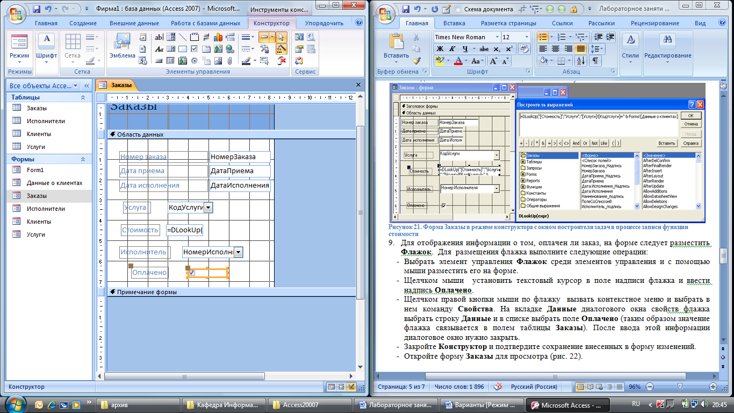This screenshot has width=734, height=413.
Task: Pick the Line control in Access ribbon
Action: tap(183, 37)
